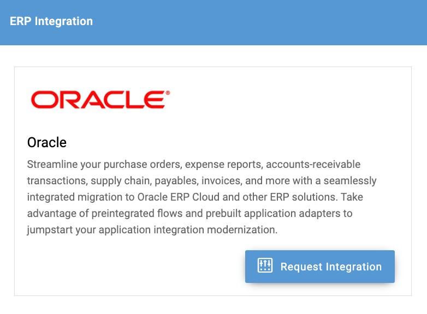Click the red Oracle logo
427x314 pixels.
97,100
